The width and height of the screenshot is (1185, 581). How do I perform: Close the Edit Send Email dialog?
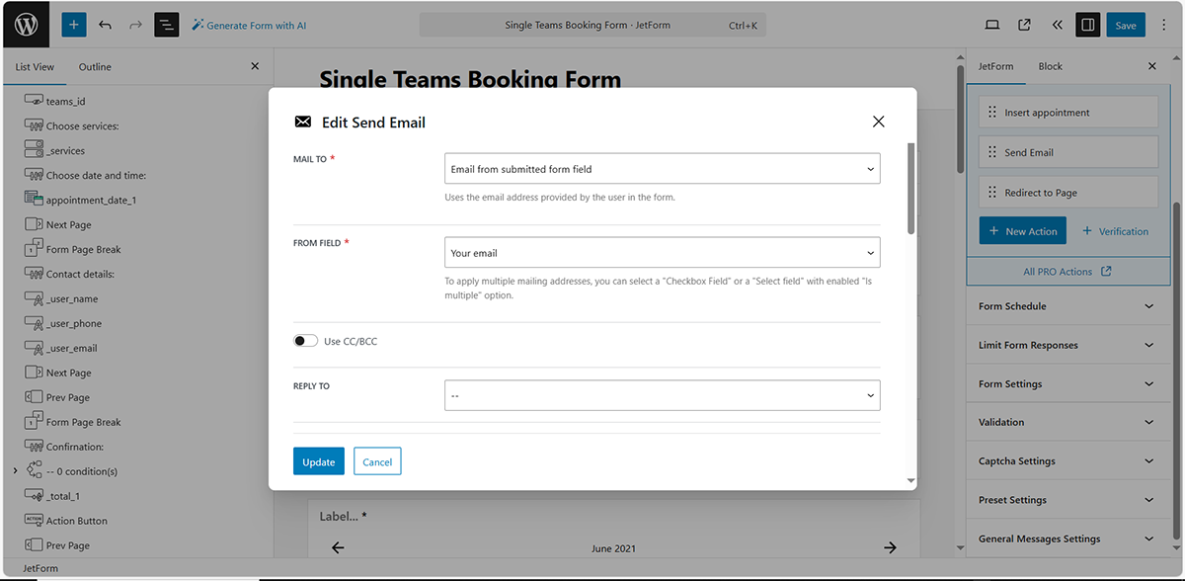click(x=879, y=122)
